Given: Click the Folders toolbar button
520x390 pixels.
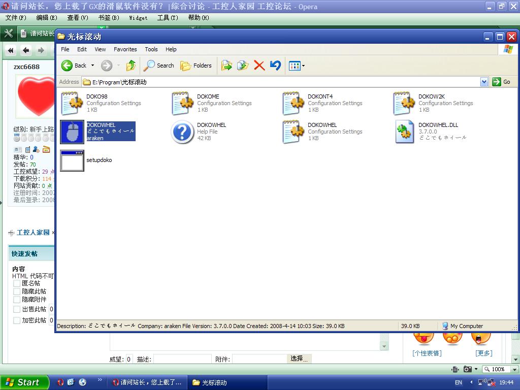Looking at the screenshot, I should 196,66.
